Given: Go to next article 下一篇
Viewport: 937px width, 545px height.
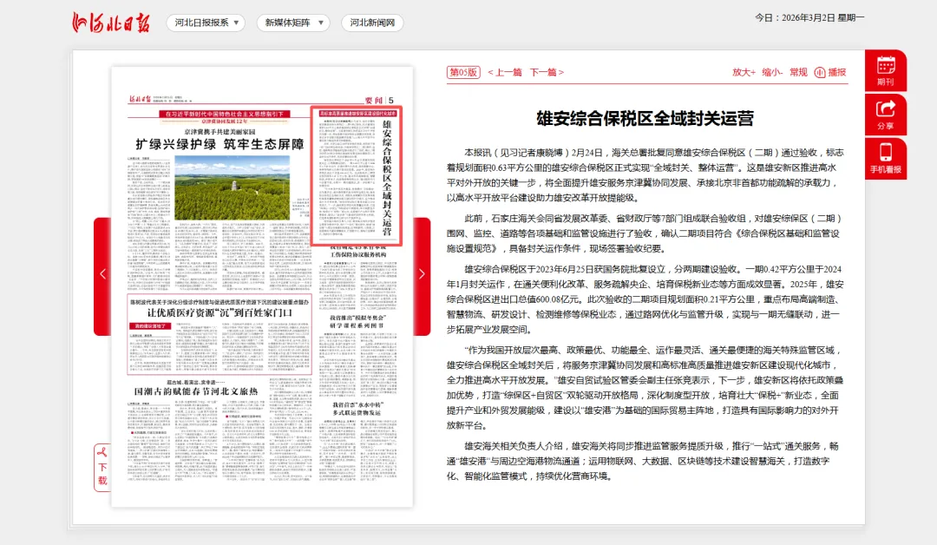Looking at the screenshot, I should [x=547, y=72].
